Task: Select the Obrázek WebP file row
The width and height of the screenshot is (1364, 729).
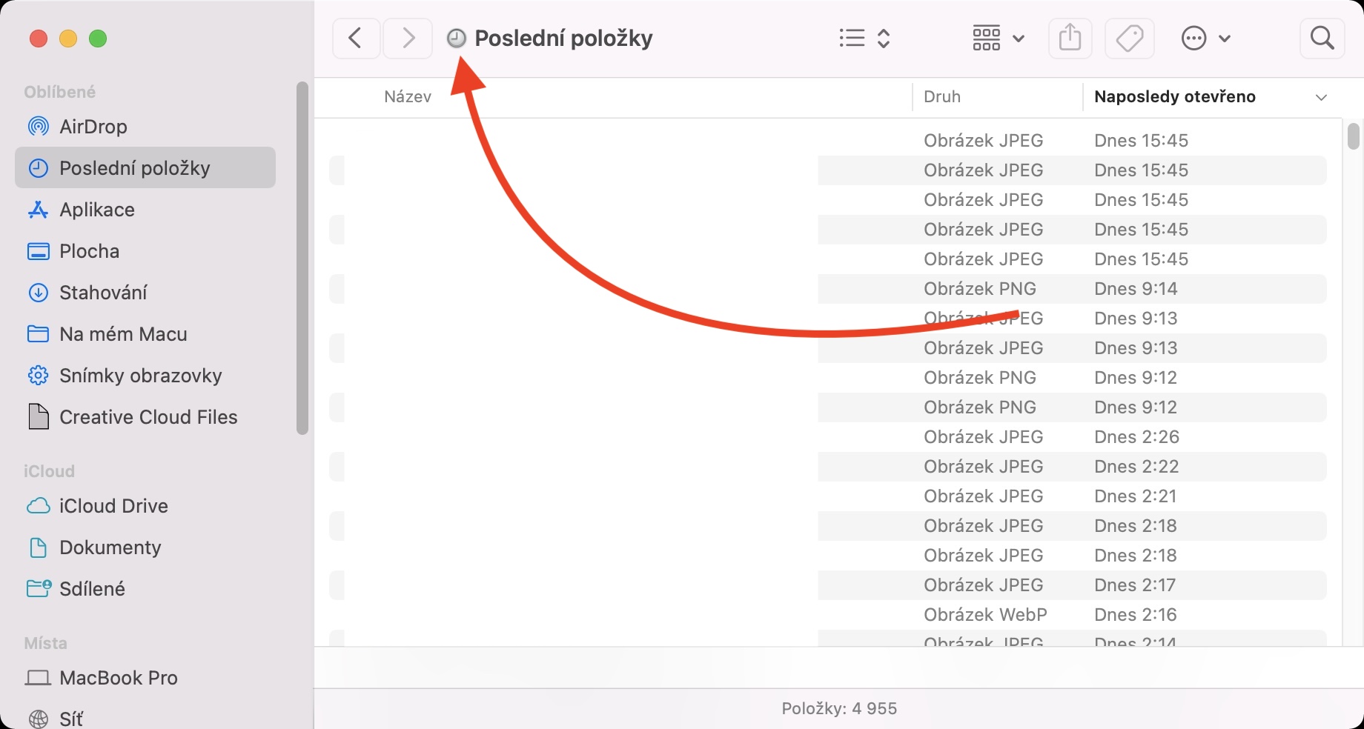Action: tap(985, 615)
